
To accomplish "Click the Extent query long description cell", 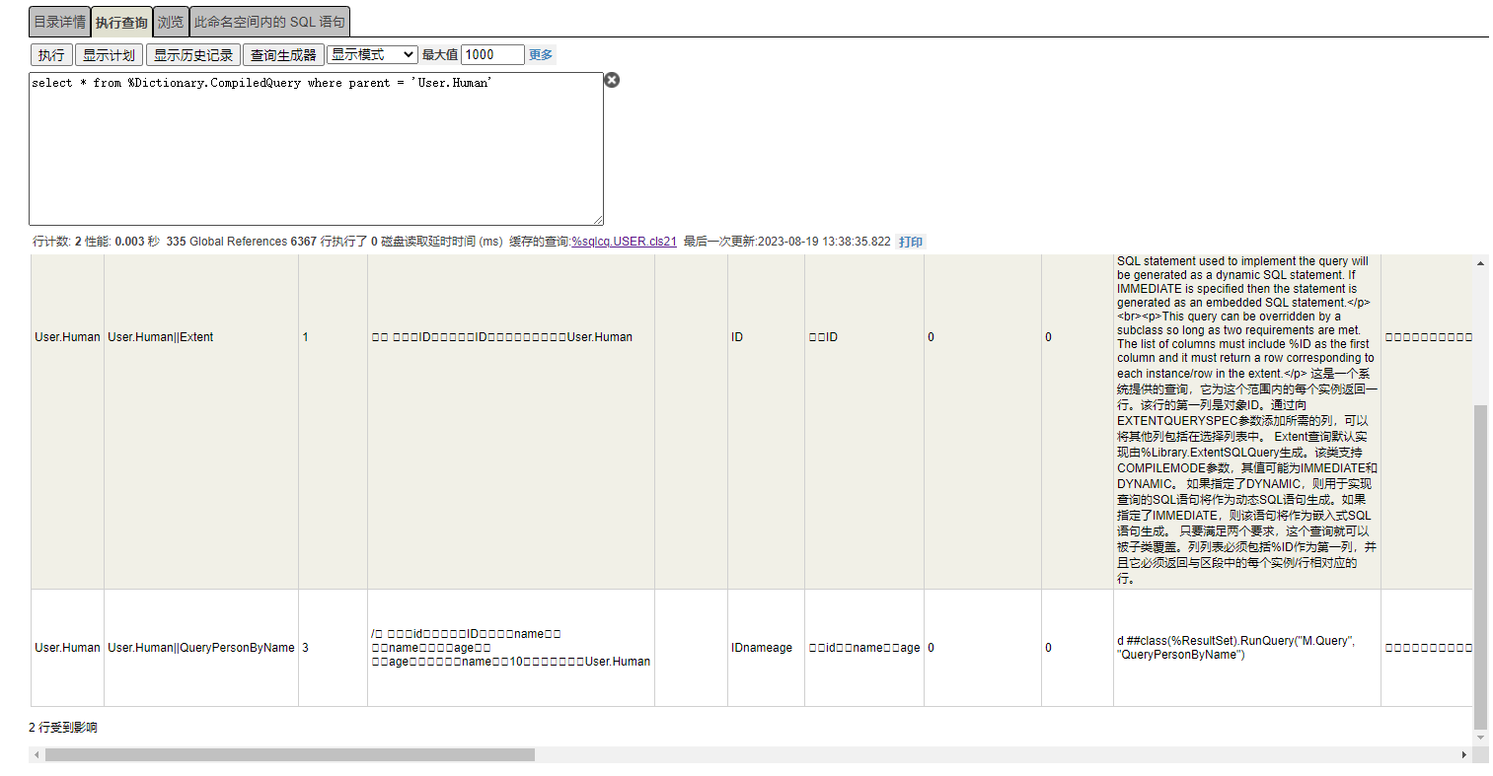I will (1246, 421).
